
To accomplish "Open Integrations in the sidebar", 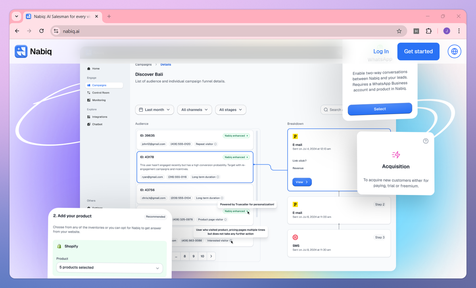I will click(97, 117).
